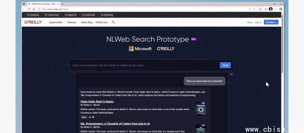
Task: Give thumbs up to Clean Agile result
Action: coord(90,117)
